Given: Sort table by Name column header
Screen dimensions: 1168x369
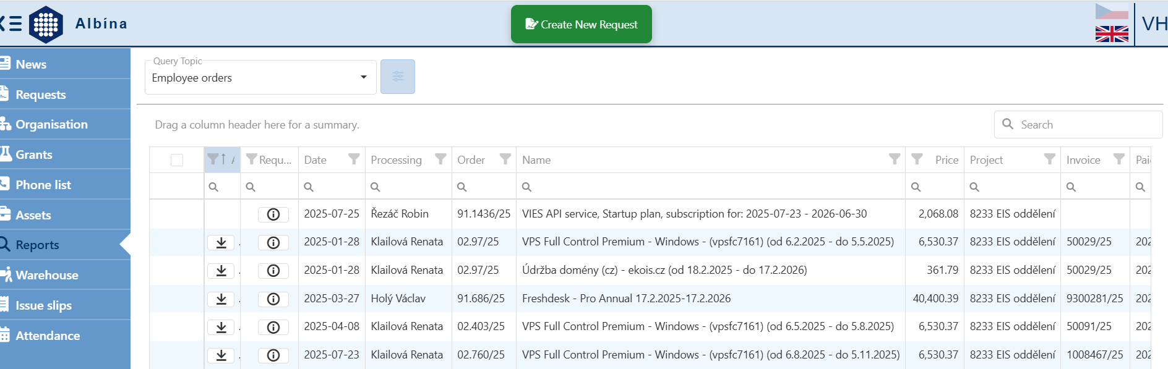Looking at the screenshot, I should point(536,160).
